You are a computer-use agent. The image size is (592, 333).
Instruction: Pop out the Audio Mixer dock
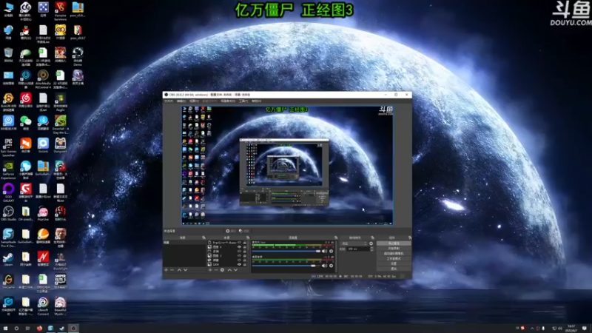(336, 238)
